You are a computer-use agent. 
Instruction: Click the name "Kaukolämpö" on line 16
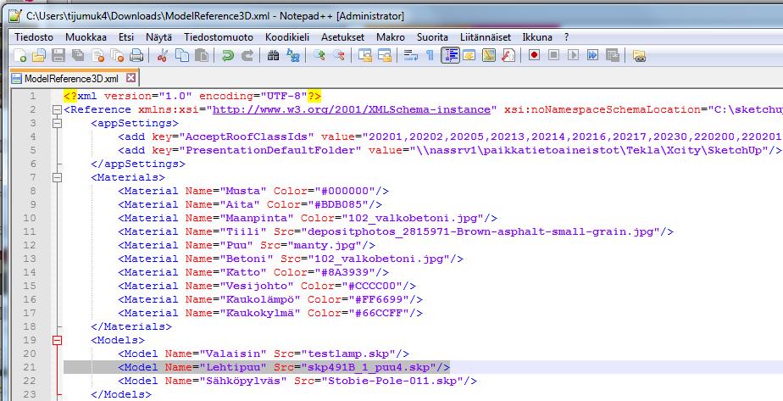point(260,299)
